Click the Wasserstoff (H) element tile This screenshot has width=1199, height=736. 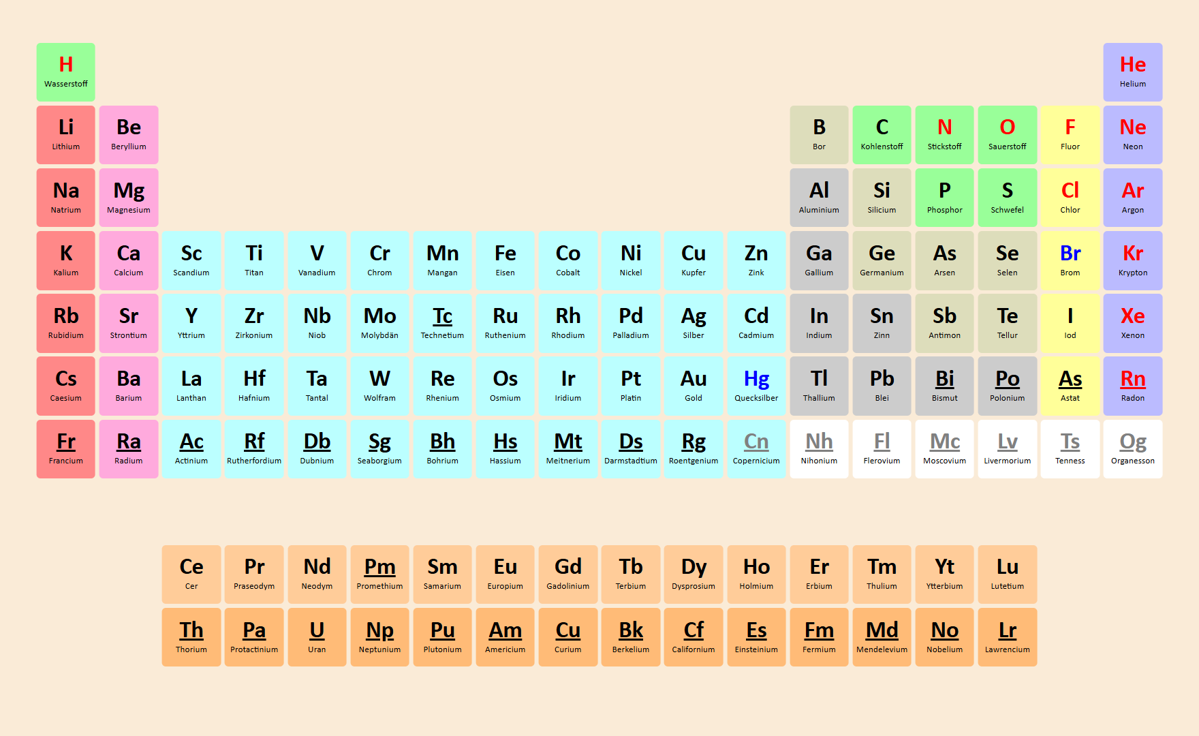pos(66,72)
